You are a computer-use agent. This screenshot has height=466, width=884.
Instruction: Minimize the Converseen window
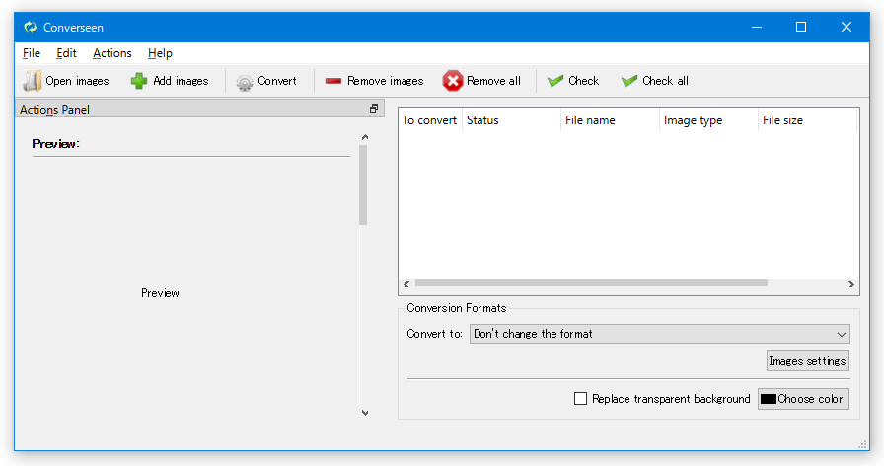757,27
